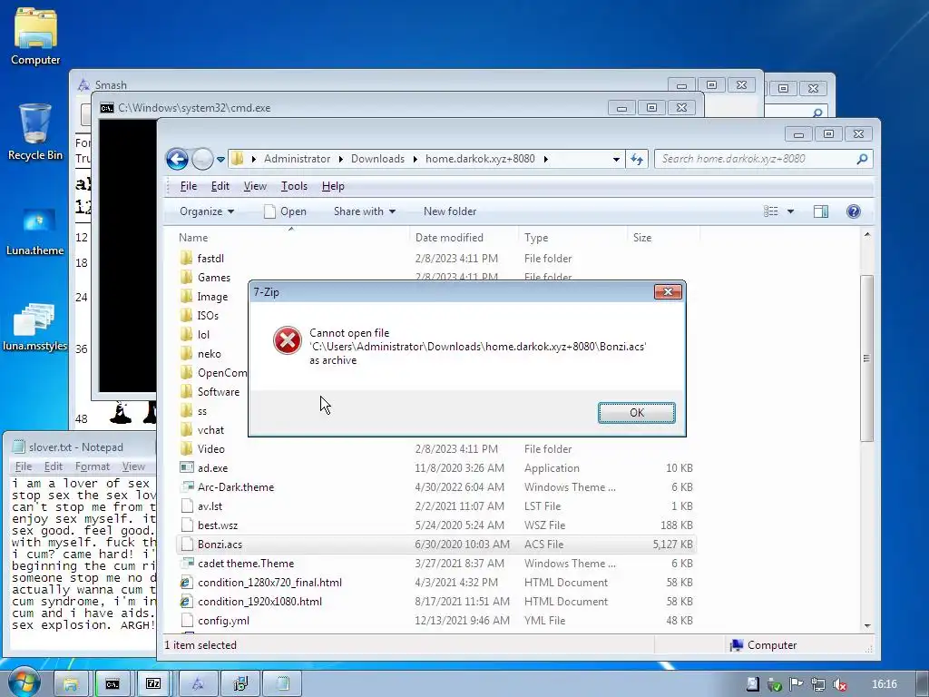Screen dimensions: 929x697
Task: Select the Arc-Dark.theme file
Action: [436, 487]
